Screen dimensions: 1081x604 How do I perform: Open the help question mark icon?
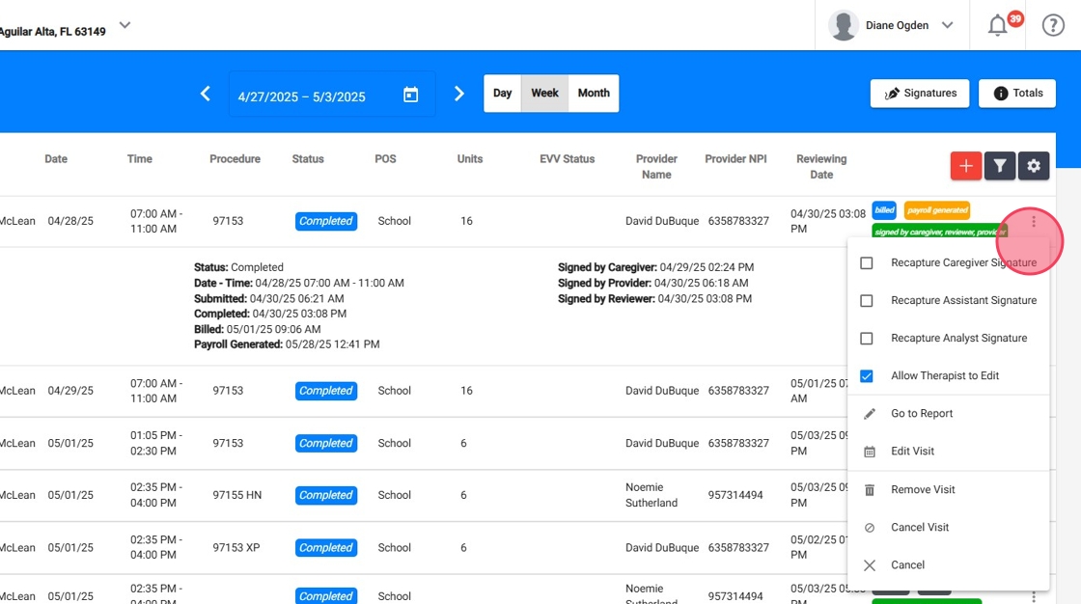tap(1053, 26)
